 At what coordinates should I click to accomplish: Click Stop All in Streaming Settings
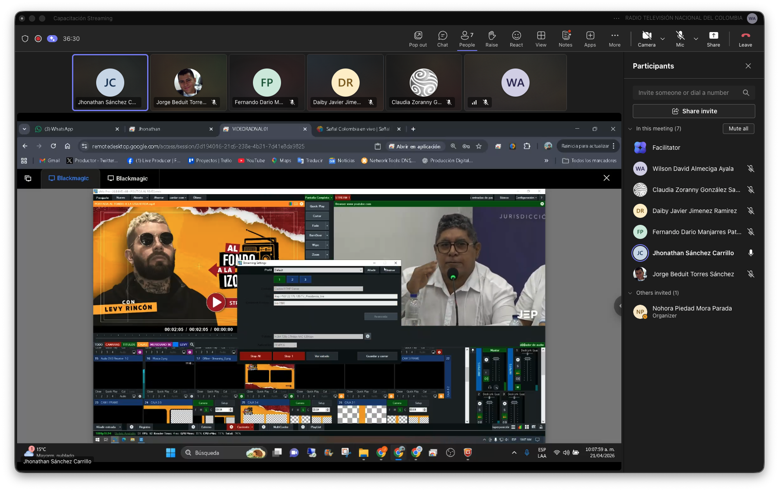point(256,356)
